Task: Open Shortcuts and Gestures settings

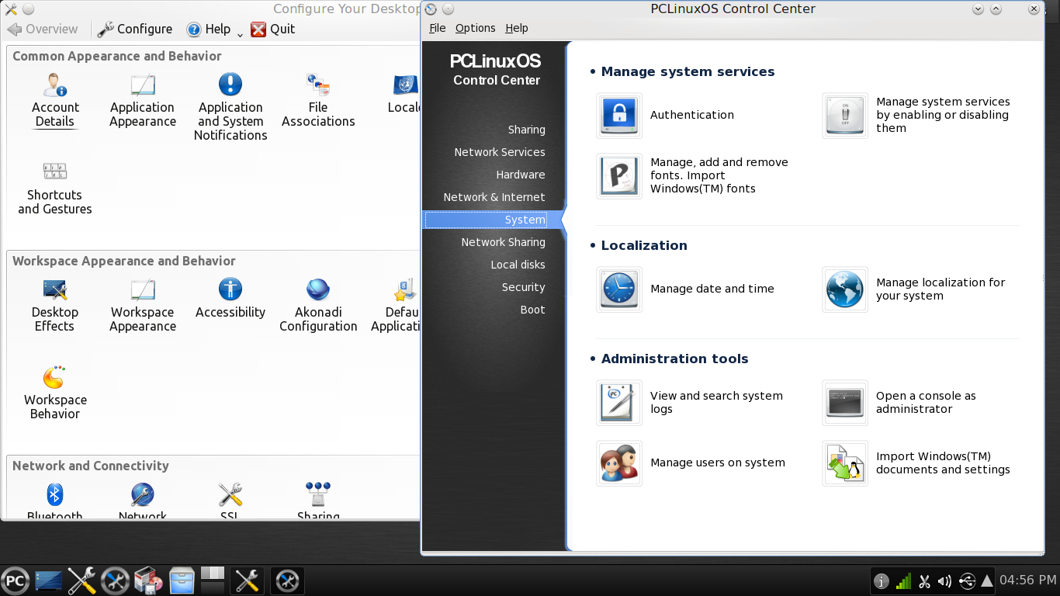Action: click(55, 187)
